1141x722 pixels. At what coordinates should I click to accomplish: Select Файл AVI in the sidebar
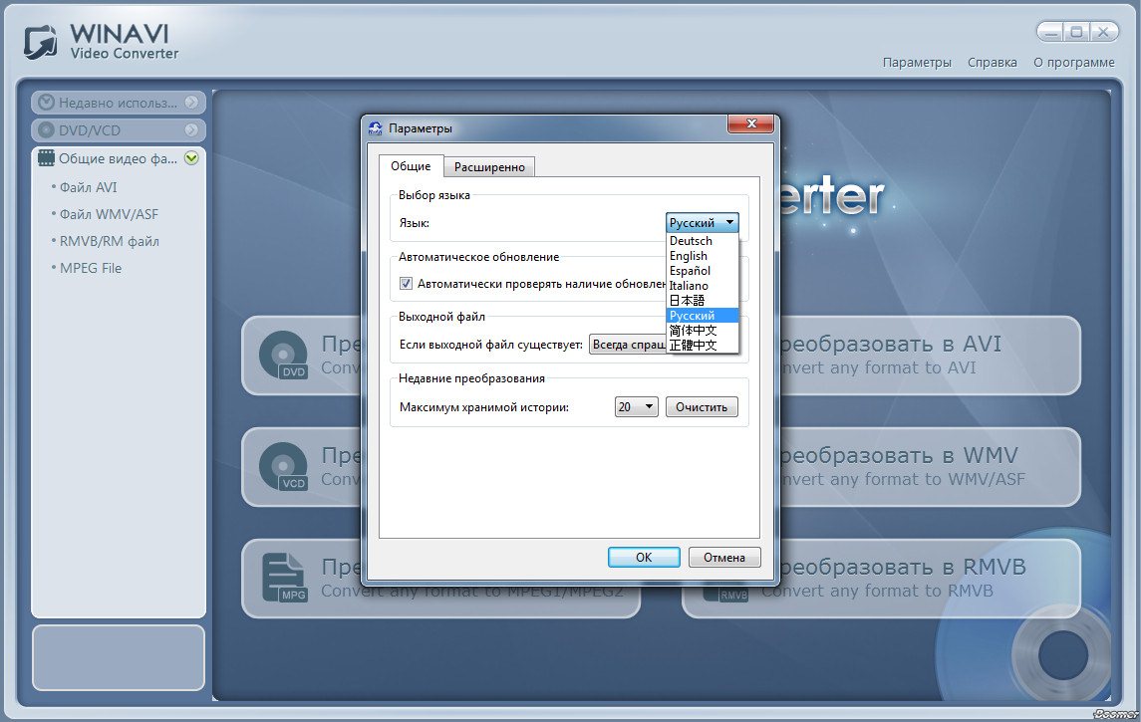tap(88, 187)
